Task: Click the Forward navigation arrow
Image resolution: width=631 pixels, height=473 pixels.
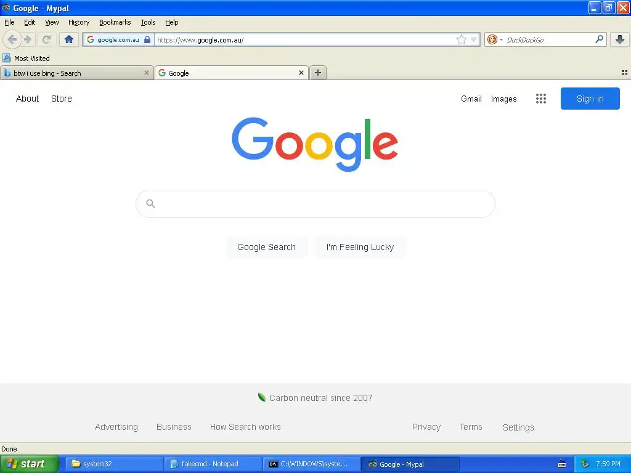Action: tap(28, 39)
